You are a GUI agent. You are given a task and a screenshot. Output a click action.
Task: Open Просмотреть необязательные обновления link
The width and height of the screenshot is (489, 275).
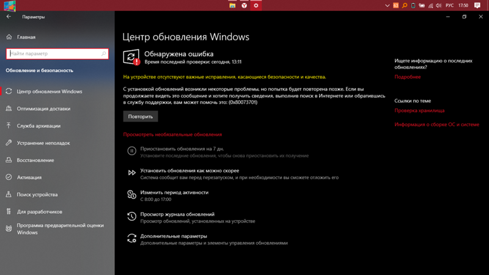[x=172, y=134]
